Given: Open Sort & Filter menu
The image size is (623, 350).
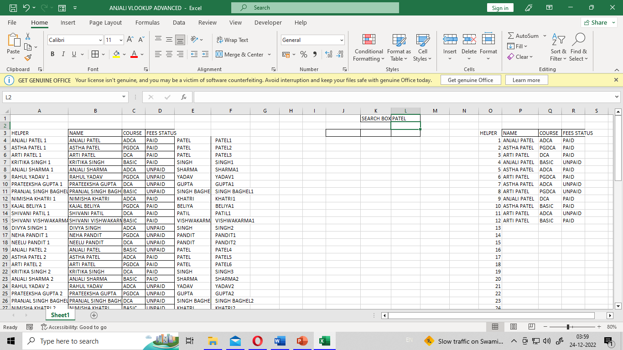Looking at the screenshot, I should (558, 47).
